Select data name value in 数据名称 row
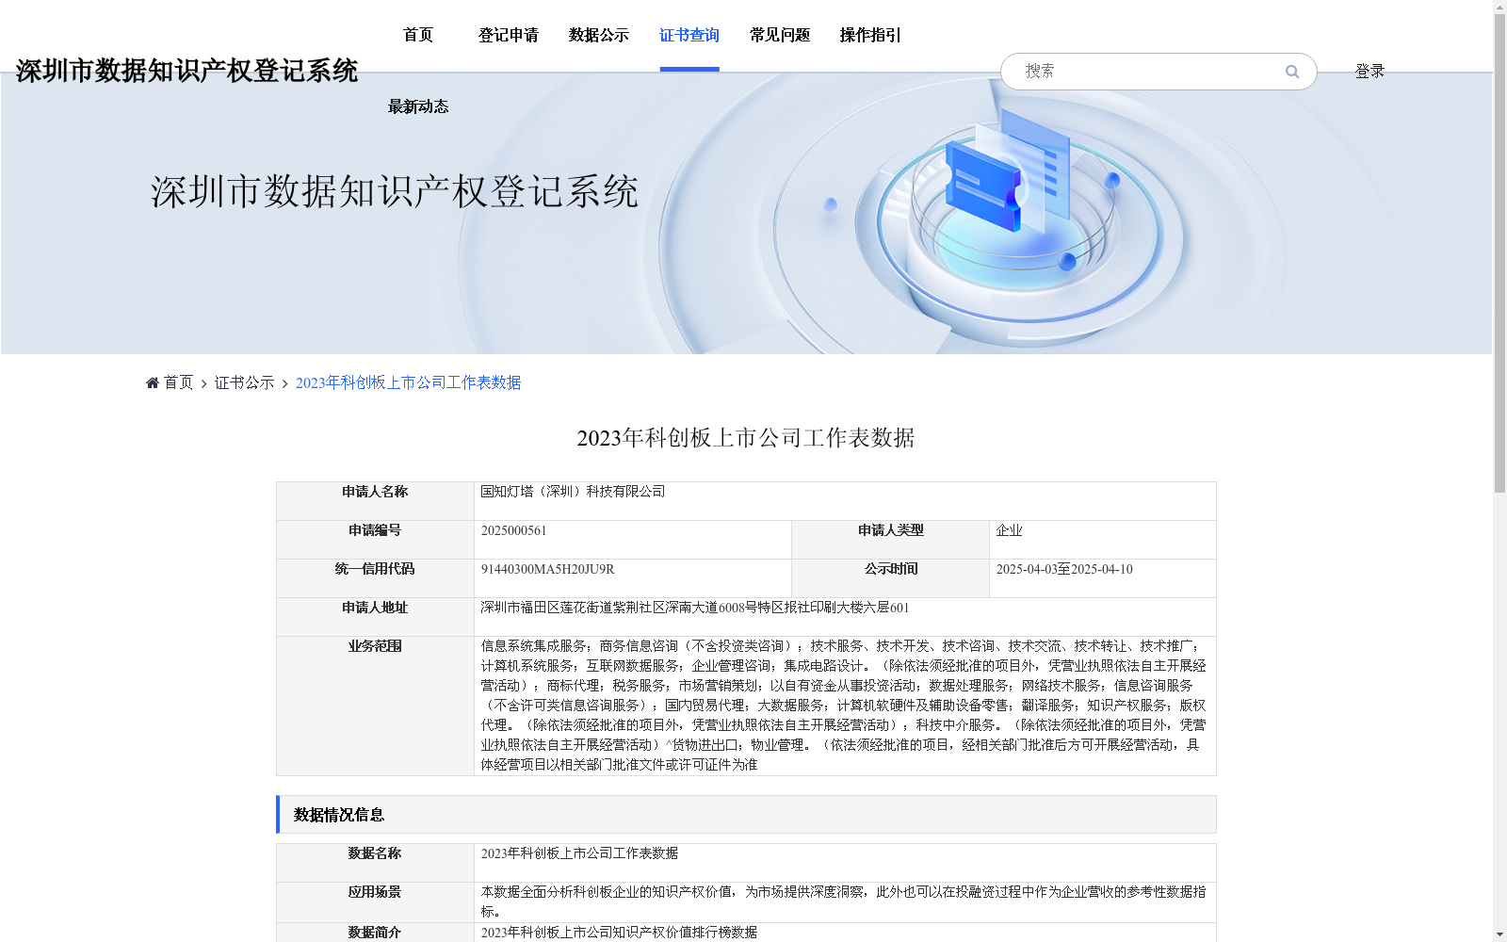Image resolution: width=1507 pixels, height=942 pixels. pos(579,853)
